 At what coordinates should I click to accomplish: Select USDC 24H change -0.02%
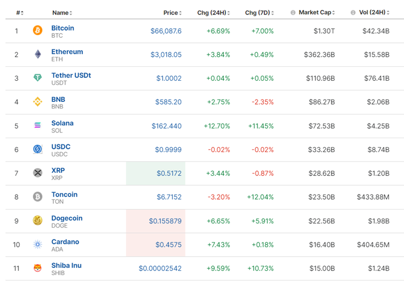point(219,150)
